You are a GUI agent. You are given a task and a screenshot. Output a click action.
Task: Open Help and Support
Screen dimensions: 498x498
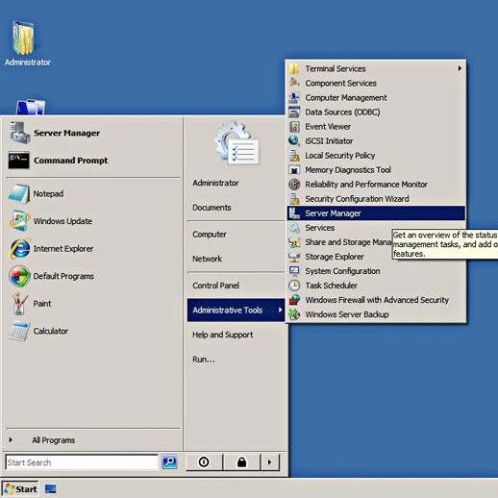point(223,335)
